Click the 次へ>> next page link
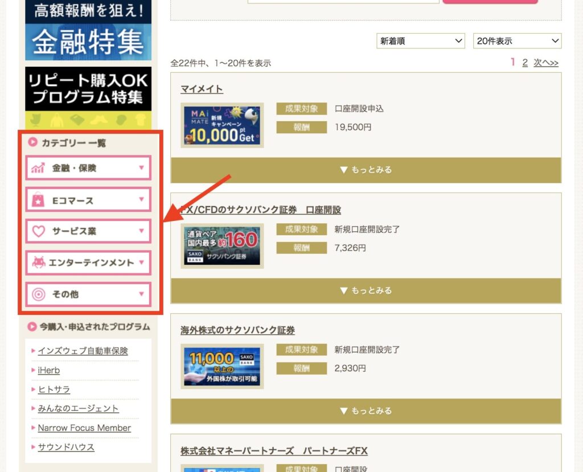Viewport: 583px width, 472px height. click(546, 63)
